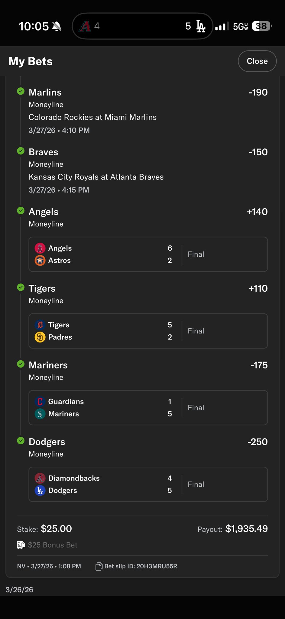The image size is (285, 619).
Task: Tap the Diamondbacks logo in scorecard
Action: click(x=40, y=478)
